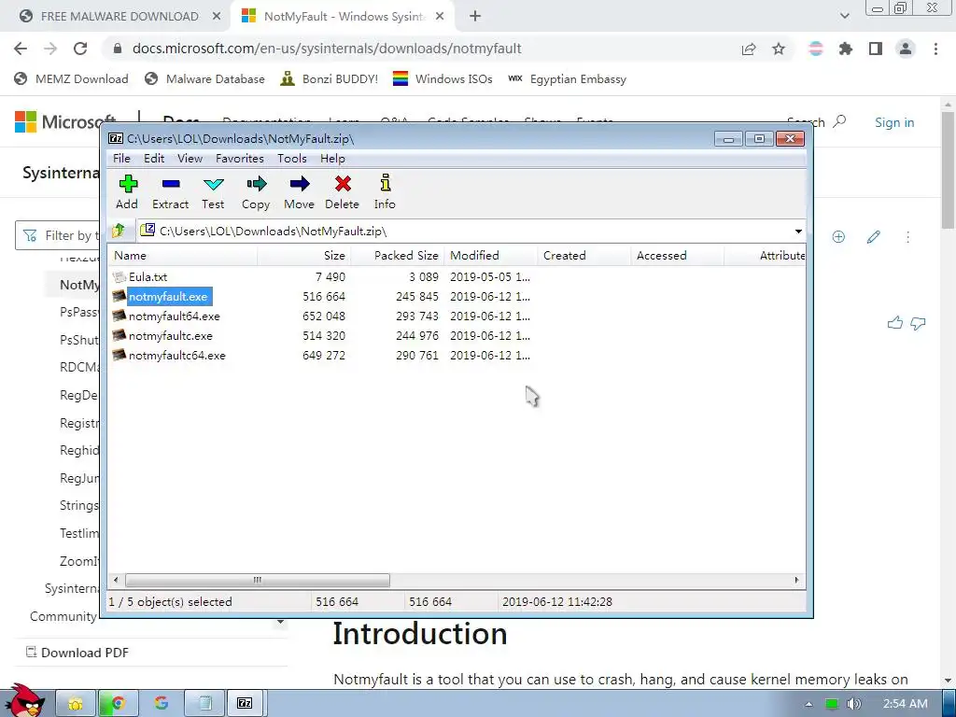The width and height of the screenshot is (956, 717).
Task: Open the MEMZ Download bookmark
Action: tap(71, 79)
